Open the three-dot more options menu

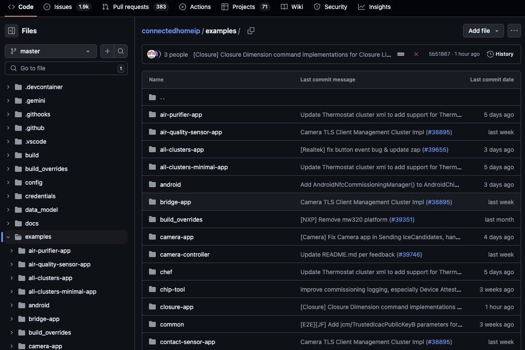pos(514,31)
